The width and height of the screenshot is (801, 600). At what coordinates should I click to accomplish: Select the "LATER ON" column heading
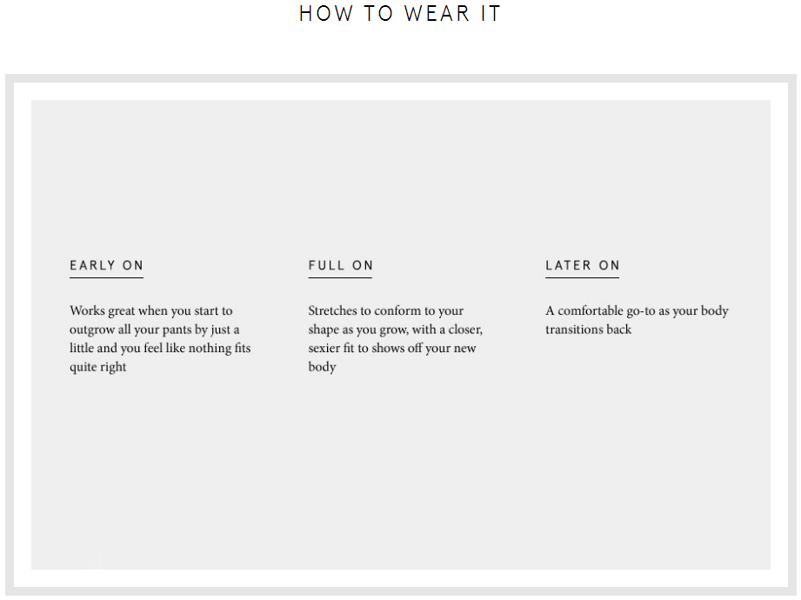click(x=583, y=265)
